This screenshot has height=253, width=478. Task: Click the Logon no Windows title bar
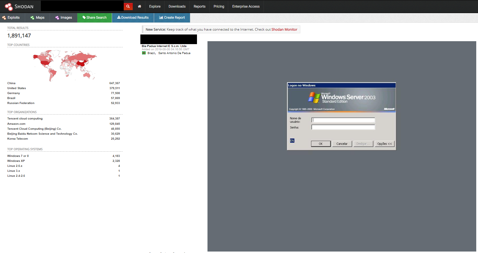pyautogui.click(x=342, y=85)
